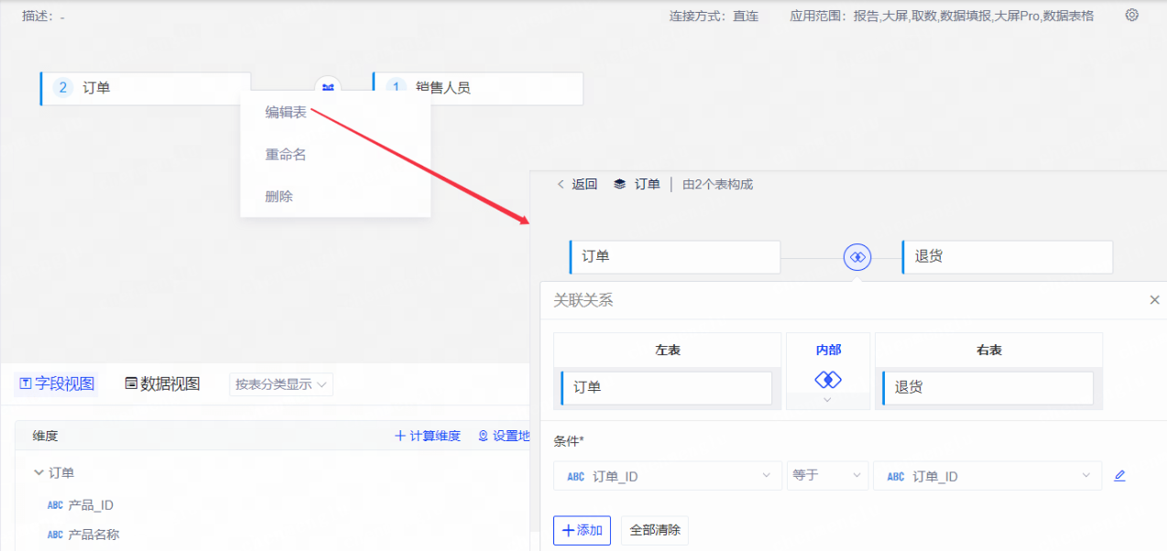Image resolution: width=1167 pixels, height=551 pixels.
Task: Switch to the 数据视图 tab
Action: point(162,384)
